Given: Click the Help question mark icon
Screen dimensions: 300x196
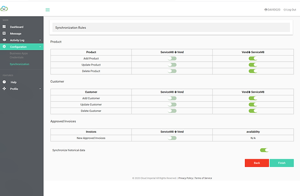Looking at the screenshot, I should 4,82.
